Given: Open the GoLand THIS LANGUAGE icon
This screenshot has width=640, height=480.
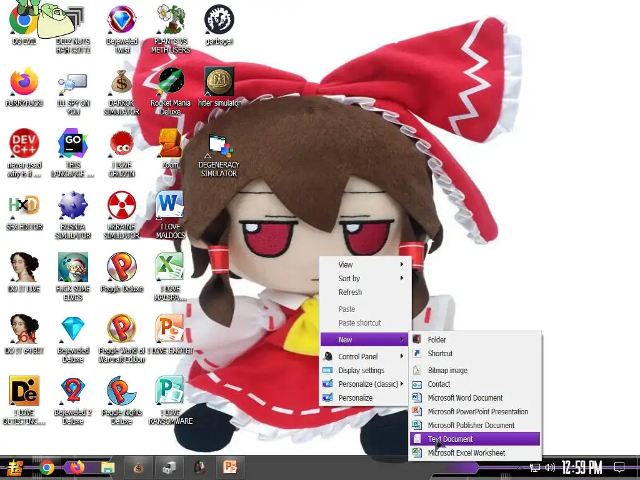Looking at the screenshot, I should coord(72,144).
